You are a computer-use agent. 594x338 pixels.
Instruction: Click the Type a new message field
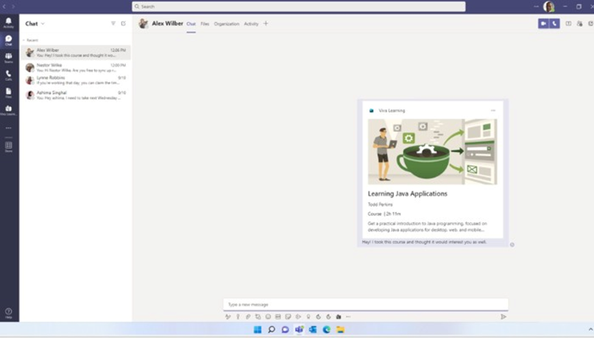point(366,304)
